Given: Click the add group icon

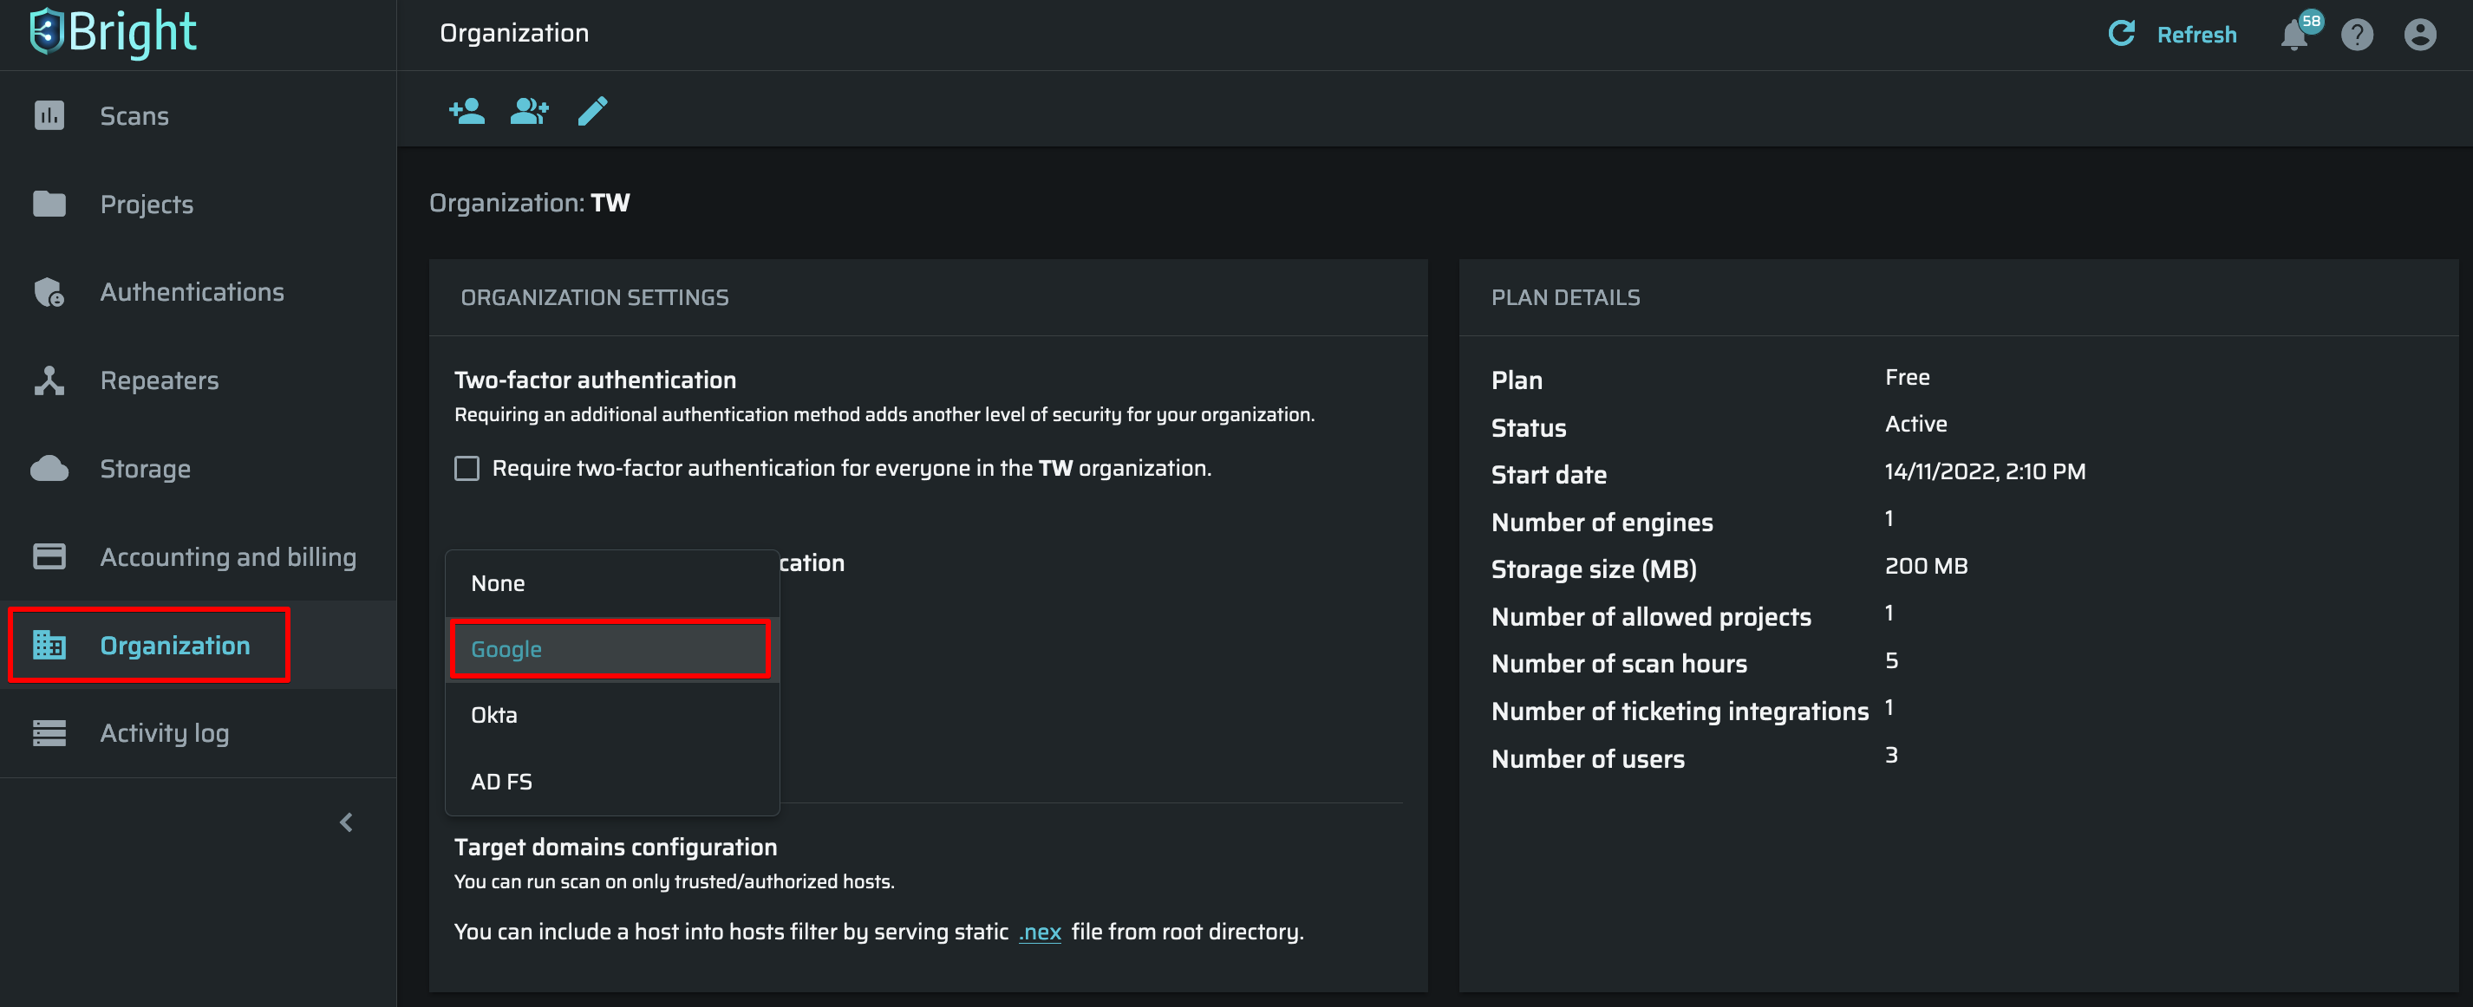Looking at the screenshot, I should (529, 111).
